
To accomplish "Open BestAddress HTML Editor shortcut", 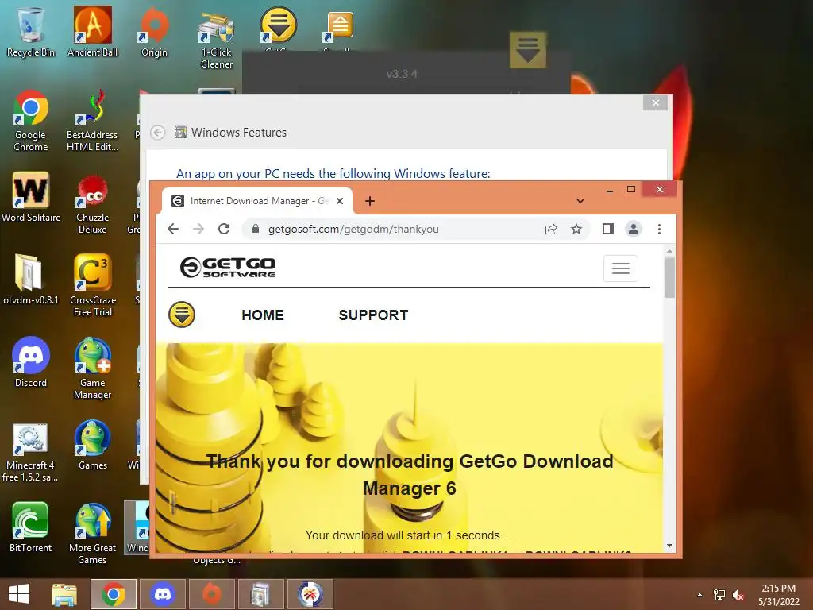I will pyautogui.click(x=92, y=121).
